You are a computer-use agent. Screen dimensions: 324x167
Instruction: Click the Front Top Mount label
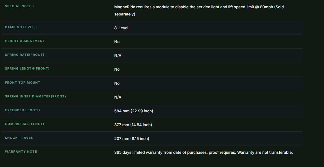(22, 83)
